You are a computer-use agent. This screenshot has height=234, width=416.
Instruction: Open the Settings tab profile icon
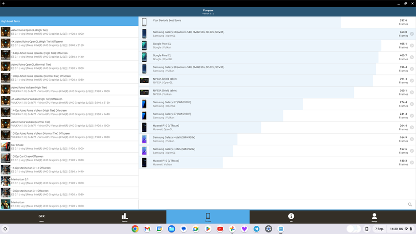[x=374, y=217]
